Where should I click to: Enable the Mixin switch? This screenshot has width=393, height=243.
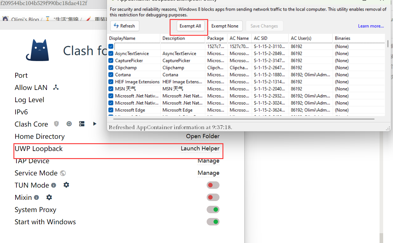coord(213,197)
